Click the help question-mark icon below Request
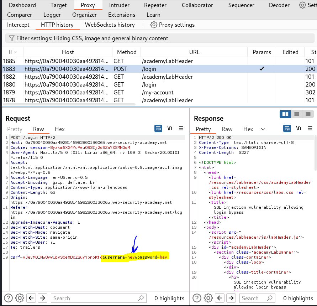This screenshot has width=317, height=306. click(x=9, y=298)
